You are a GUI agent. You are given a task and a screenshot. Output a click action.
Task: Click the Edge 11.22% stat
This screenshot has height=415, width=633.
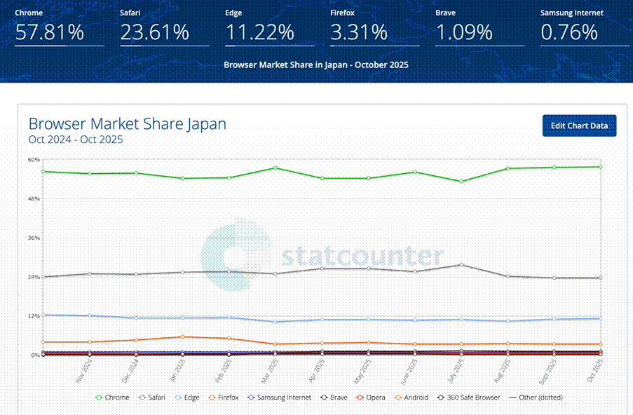point(259,32)
